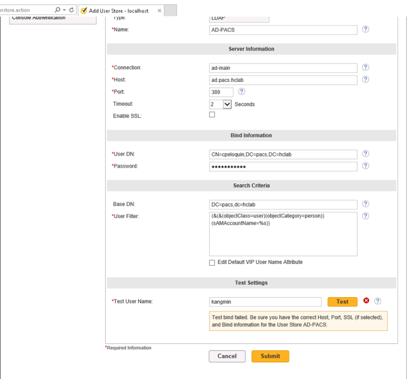
Task: Open help icon beside Connection field
Action: (x=365, y=67)
